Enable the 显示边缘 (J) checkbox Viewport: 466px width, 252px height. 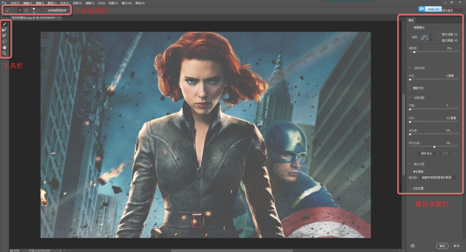[x=439, y=34]
